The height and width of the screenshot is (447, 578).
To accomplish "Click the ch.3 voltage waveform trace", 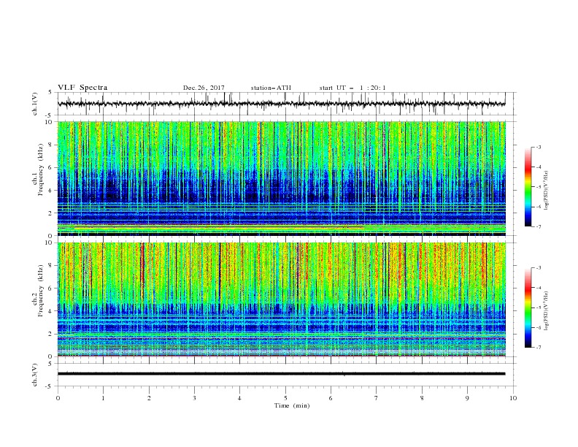I will pyautogui.click(x=281, y=374).
